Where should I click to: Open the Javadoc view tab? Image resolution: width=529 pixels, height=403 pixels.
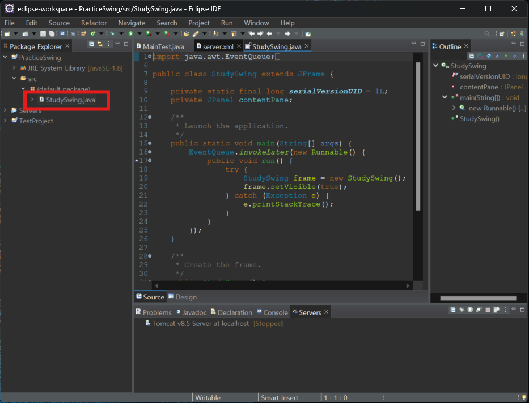tap(191, 312)
